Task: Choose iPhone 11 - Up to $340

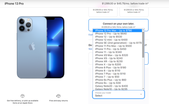Action: (x=117, y=52)
